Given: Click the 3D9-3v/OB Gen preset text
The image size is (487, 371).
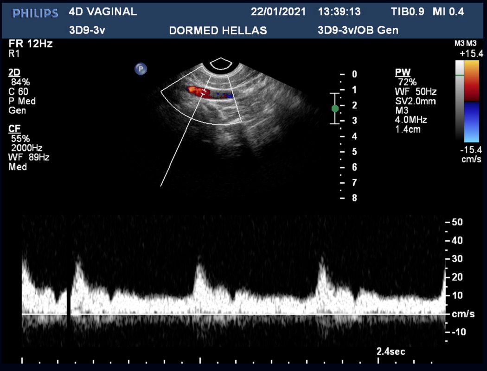Looking at the screenshot, I should [x=358, y=31].
